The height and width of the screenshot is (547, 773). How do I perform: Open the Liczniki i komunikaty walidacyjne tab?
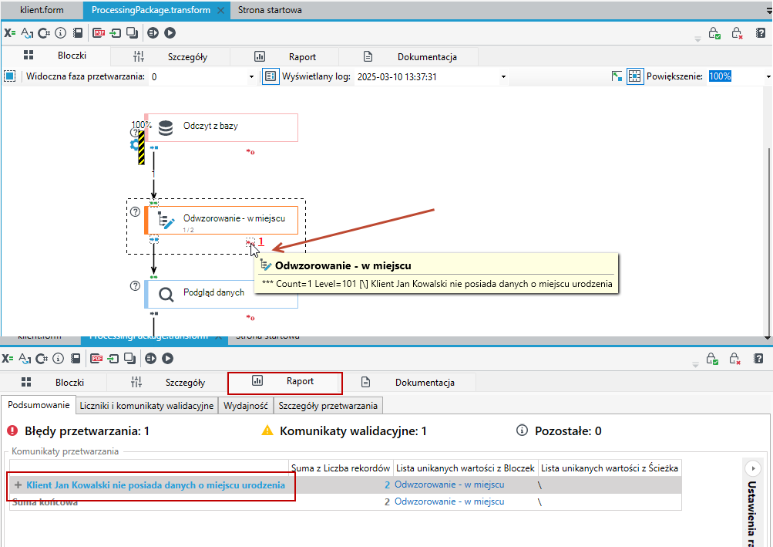(x=147, y=406)
